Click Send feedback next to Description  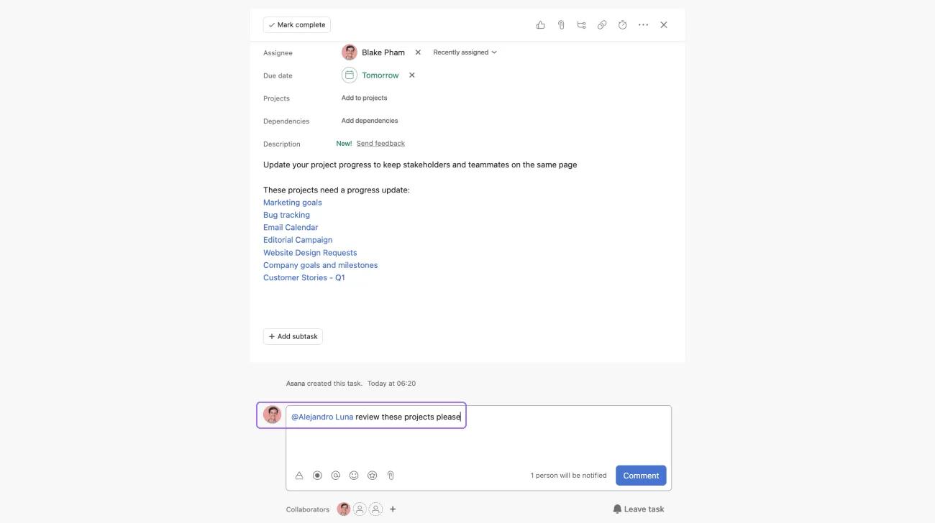pyautogui.click(x=380, y=142)
